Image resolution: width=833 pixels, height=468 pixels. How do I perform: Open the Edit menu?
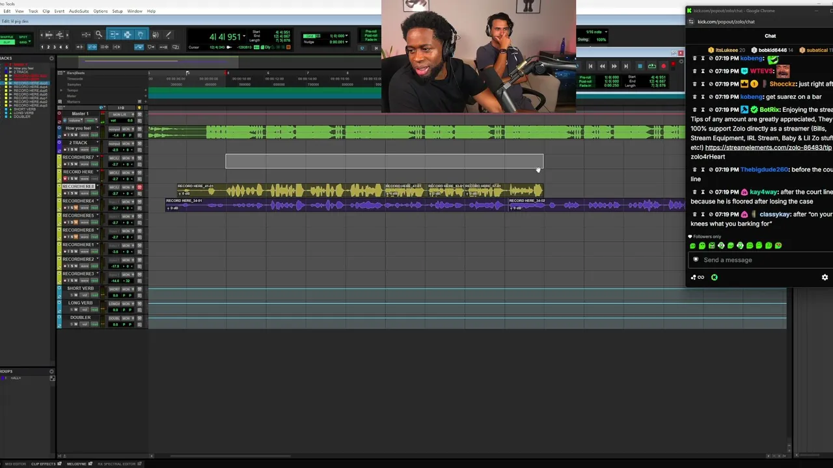[7, 11]
